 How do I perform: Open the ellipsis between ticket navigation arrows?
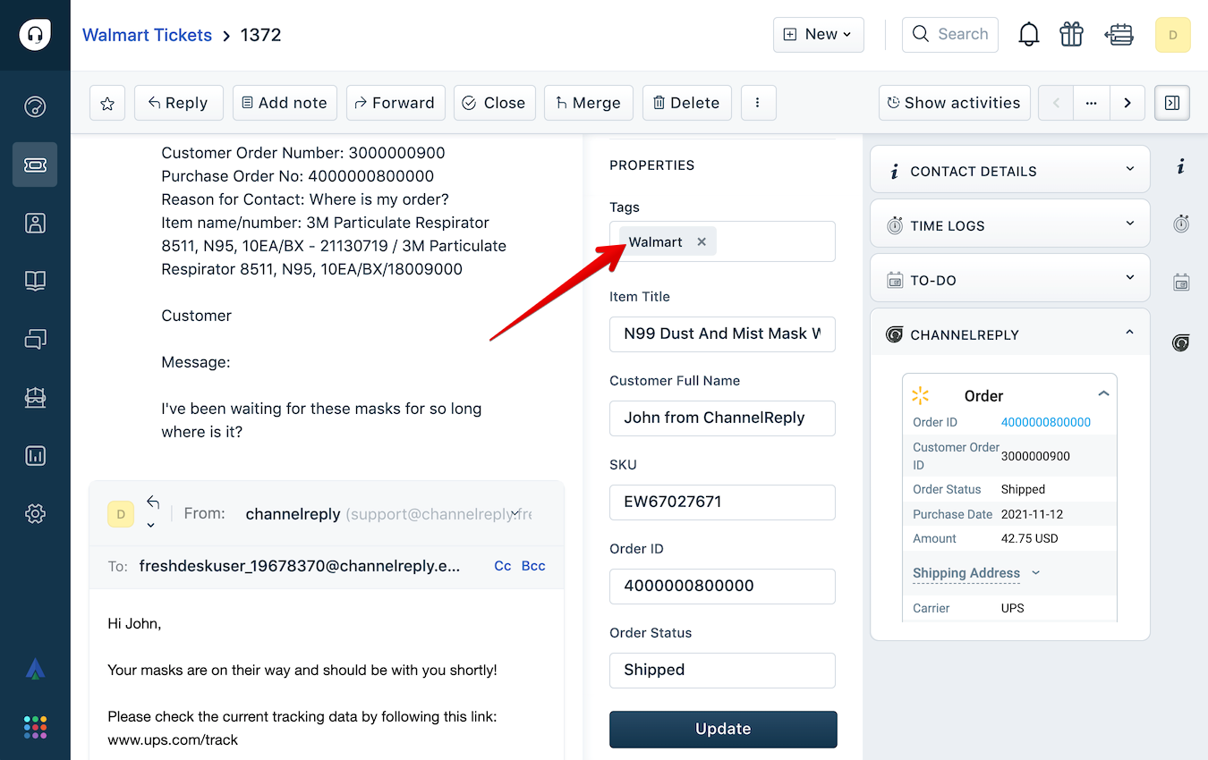click(1092, 103)
